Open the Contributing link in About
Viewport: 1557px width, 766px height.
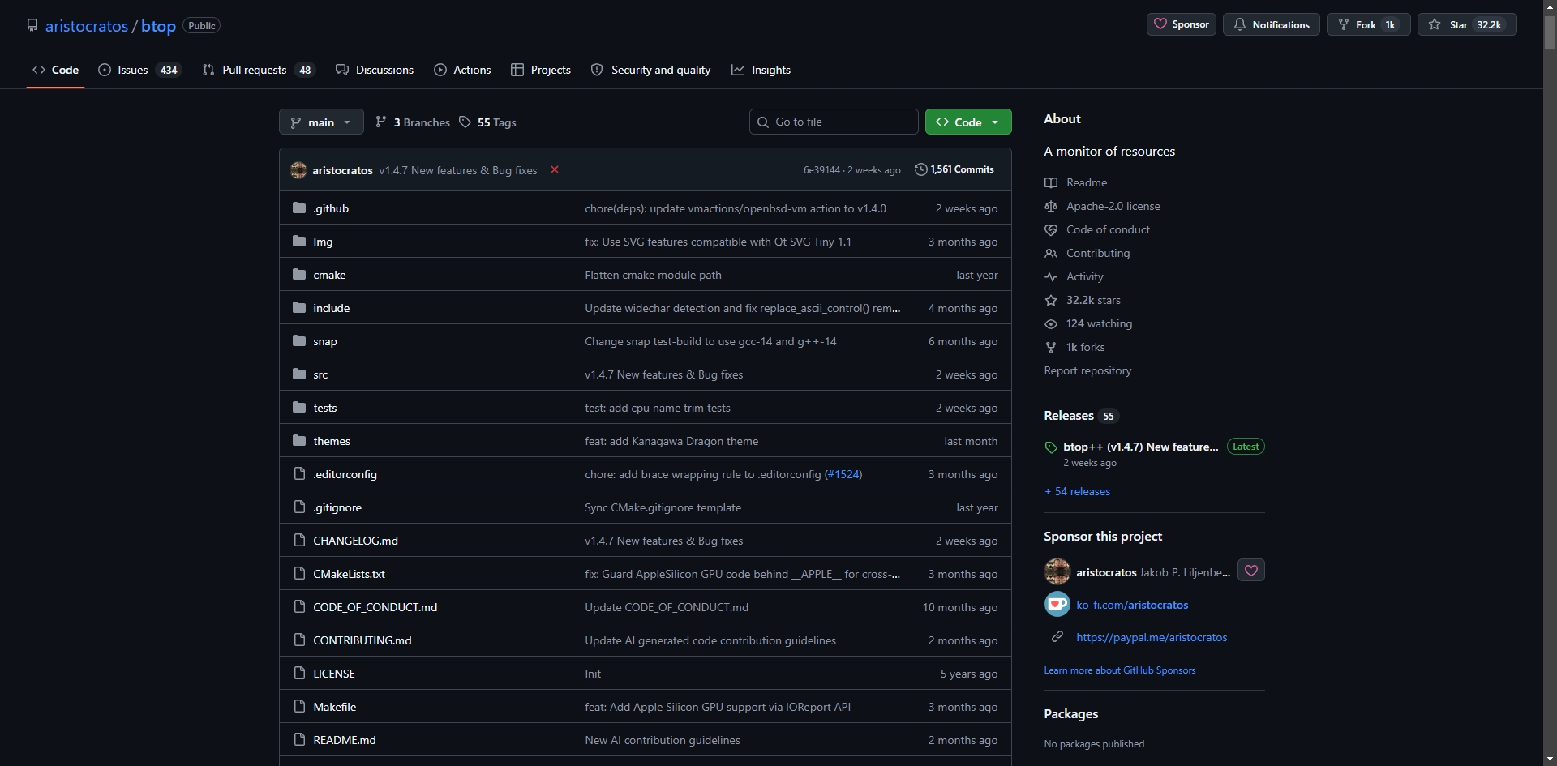click(x=1098, y=253)
